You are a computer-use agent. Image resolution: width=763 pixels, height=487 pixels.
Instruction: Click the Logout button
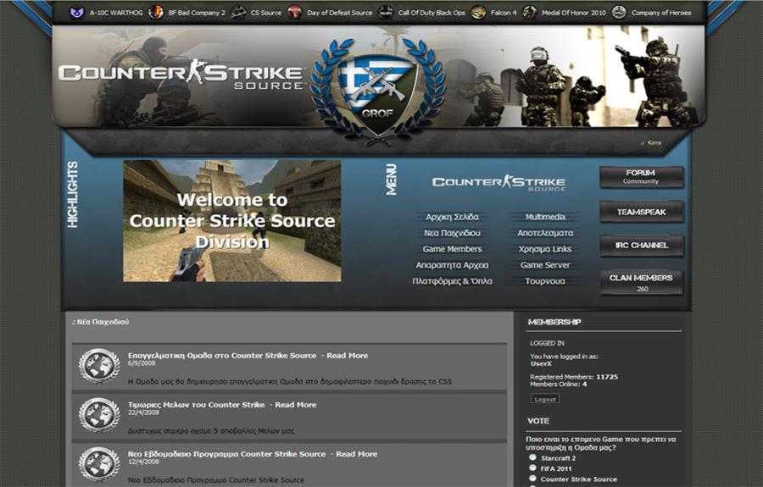[x=545, y=399]
